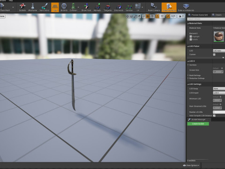The height and width of the screenshot is (169, 225).
Task: Open the Element 0 material thumbnail
Action: point(219,37)
